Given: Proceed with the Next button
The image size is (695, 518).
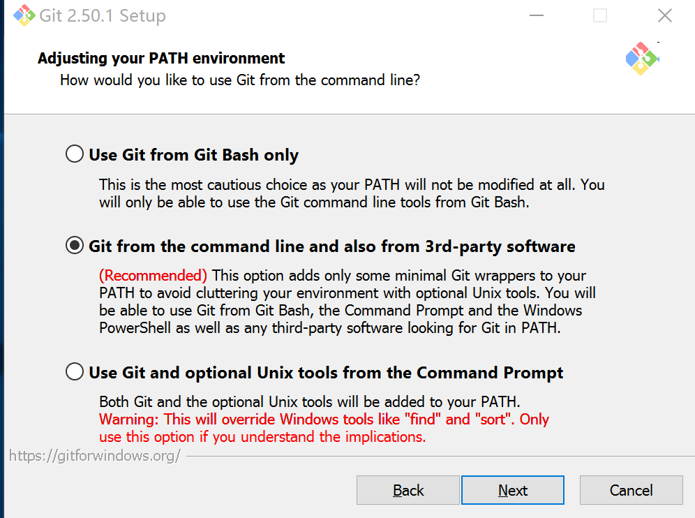Looking at the screenshot, I should coord(513,490).
